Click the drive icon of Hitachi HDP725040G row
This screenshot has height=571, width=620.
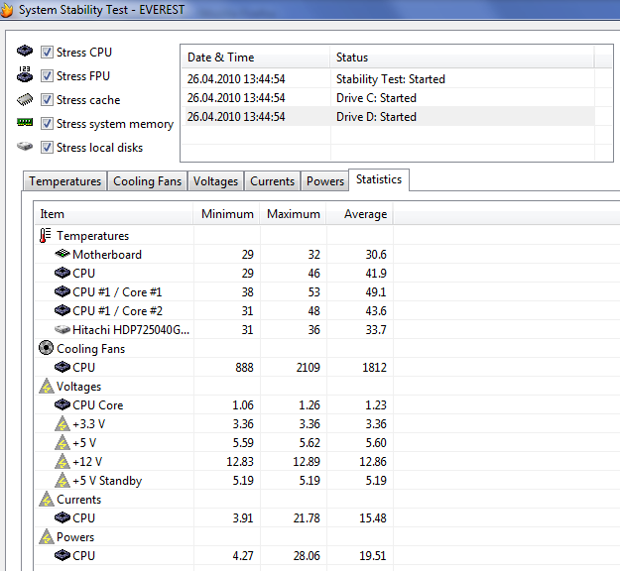point(62,329)
